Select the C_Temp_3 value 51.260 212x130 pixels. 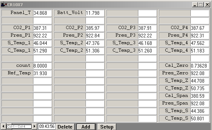[147, 51]
